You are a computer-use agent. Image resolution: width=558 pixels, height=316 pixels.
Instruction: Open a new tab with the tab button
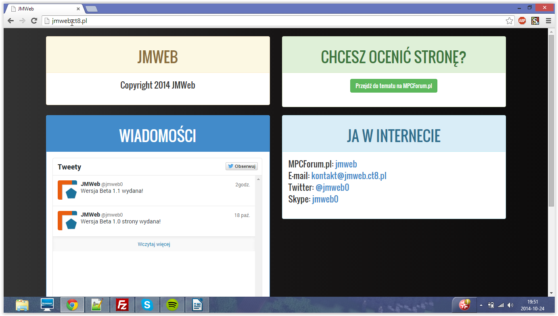tap(91, 9)
